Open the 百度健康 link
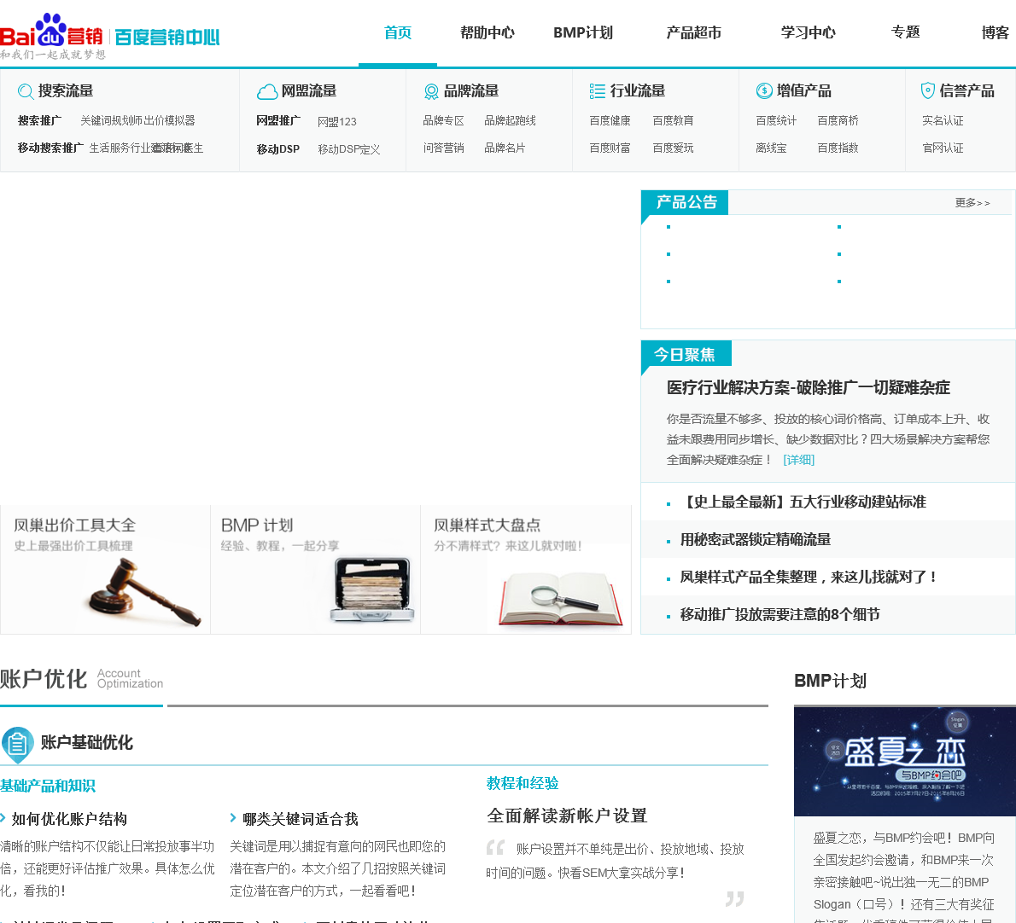1016x923 pixels. [x=610, y=120]
